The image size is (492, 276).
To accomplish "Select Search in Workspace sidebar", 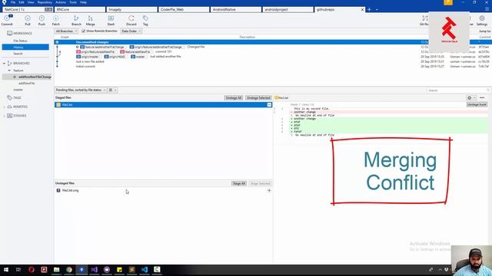I will [18, 54].
